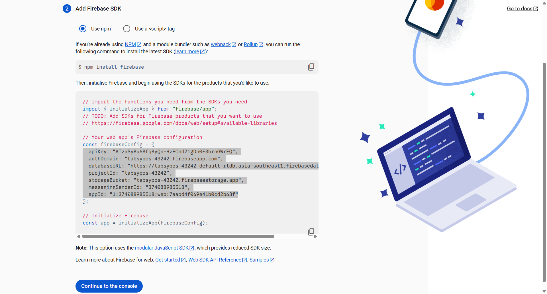Viewport: 547px width, 294px height.
Task: Click Continue to the console button
Action: click(109, 286)
